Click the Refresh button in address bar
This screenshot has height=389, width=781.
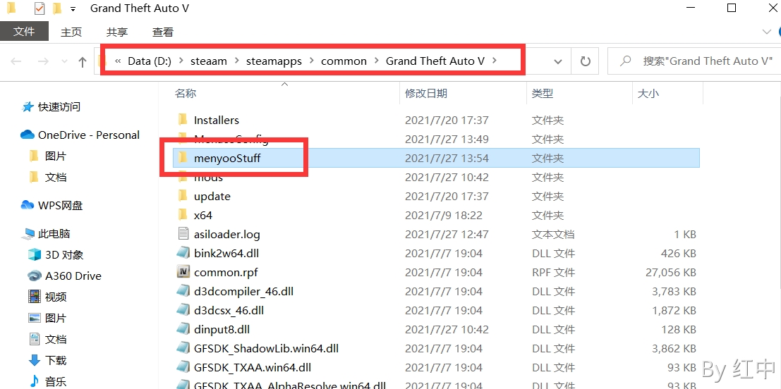click(x=585, y=61)
